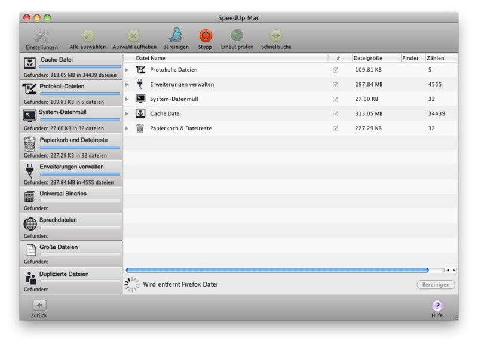The width and height of the screenshot is (478, 347).
Task: Sort by the Finder column header
Action: tap(413, 58)
